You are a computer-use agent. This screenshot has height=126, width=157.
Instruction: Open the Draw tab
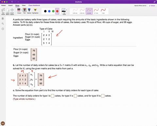coord(17,5)
